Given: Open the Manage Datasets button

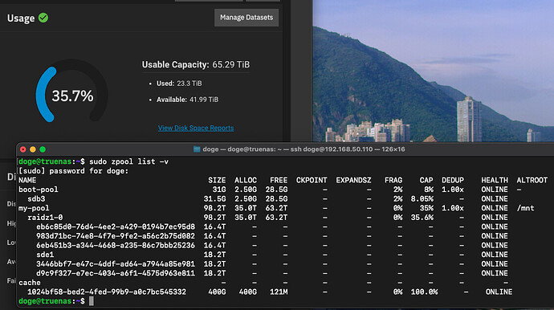Looking at the screenshot, I should coord(246,18).
